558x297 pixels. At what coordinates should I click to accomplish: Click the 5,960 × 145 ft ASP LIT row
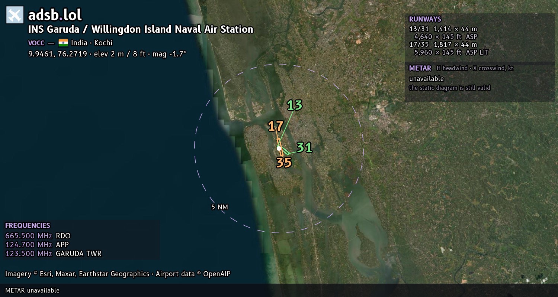pyautogui.click(x=451, y=52)
